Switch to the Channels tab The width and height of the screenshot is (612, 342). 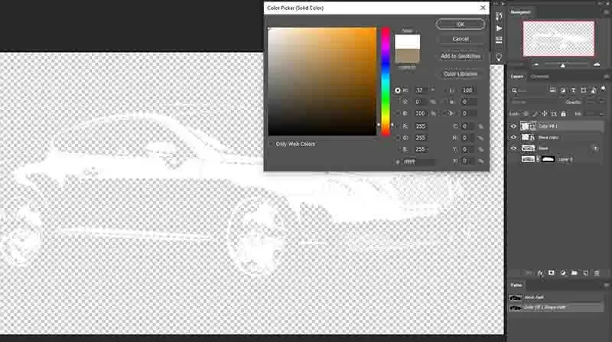[x=540, y=77]
